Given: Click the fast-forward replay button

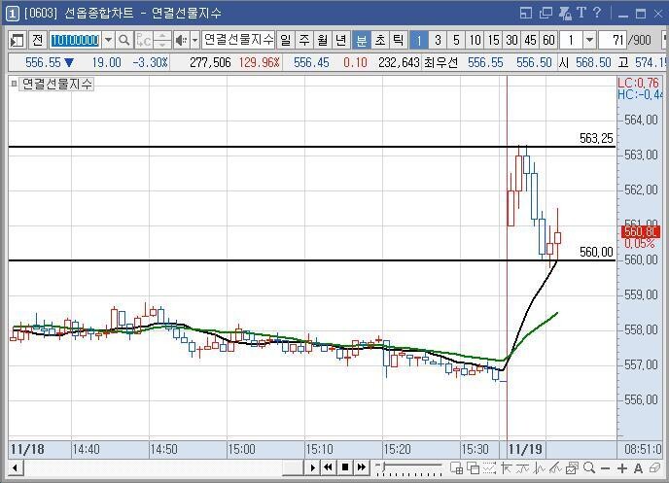Looking at the screenshot, I should (x=362, y=468).
